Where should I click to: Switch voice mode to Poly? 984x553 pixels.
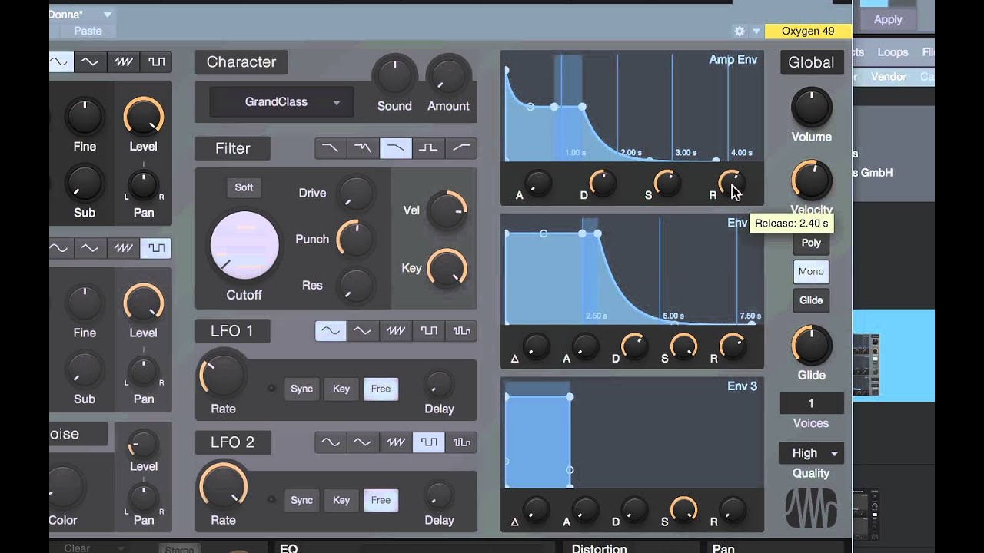tap(811, 243)
